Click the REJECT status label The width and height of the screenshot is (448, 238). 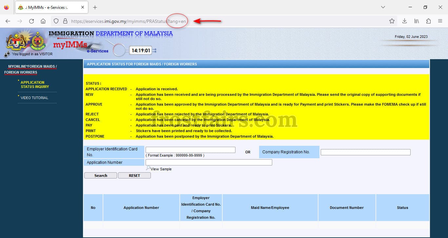tap(92, 114)
